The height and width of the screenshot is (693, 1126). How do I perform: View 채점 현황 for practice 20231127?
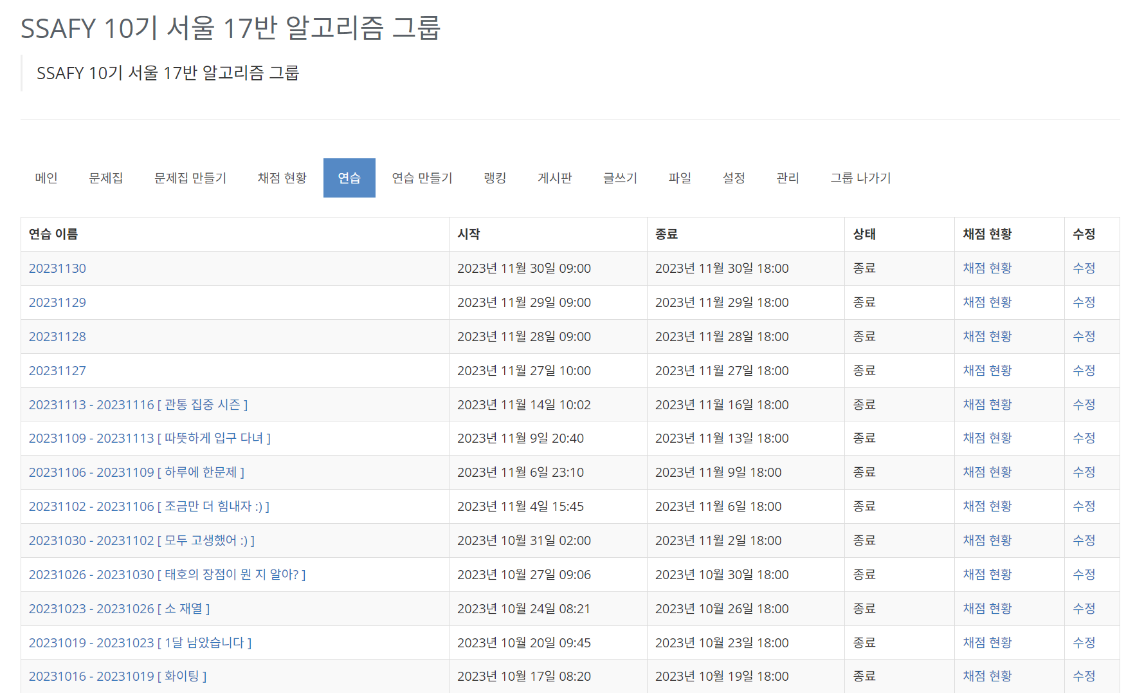(x=987, y=371)
